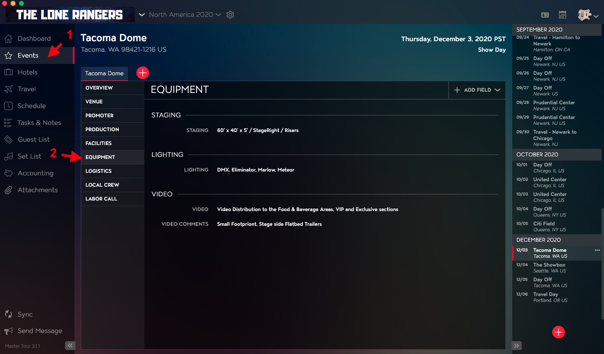The width and height of the screenshot is (604, 354).
Task: Click the Staging field value
Action: (x=258, y=130)
